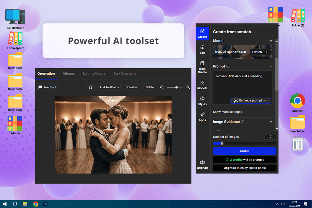This screenshot has height=208, width=312.
Task: Select the Create sidebar icon
Action: point(202,33)
